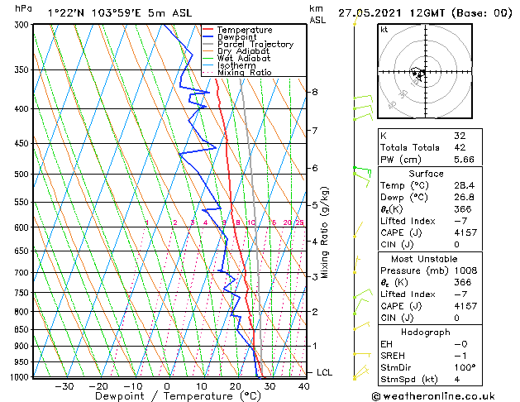Click the CIN (J) row in Surface section
Image resolution: width=520 pixels, height=402 pixels.
430,245
